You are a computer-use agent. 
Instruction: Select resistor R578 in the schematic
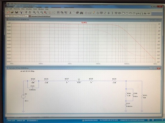coord(91,81)
